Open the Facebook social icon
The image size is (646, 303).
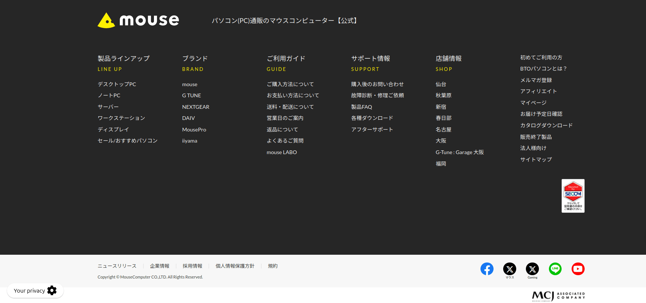point(487,269)
